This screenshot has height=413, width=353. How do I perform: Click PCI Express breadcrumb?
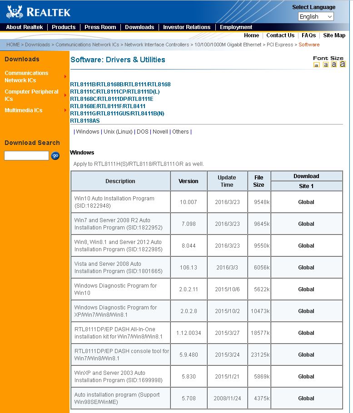click(280, 45)
